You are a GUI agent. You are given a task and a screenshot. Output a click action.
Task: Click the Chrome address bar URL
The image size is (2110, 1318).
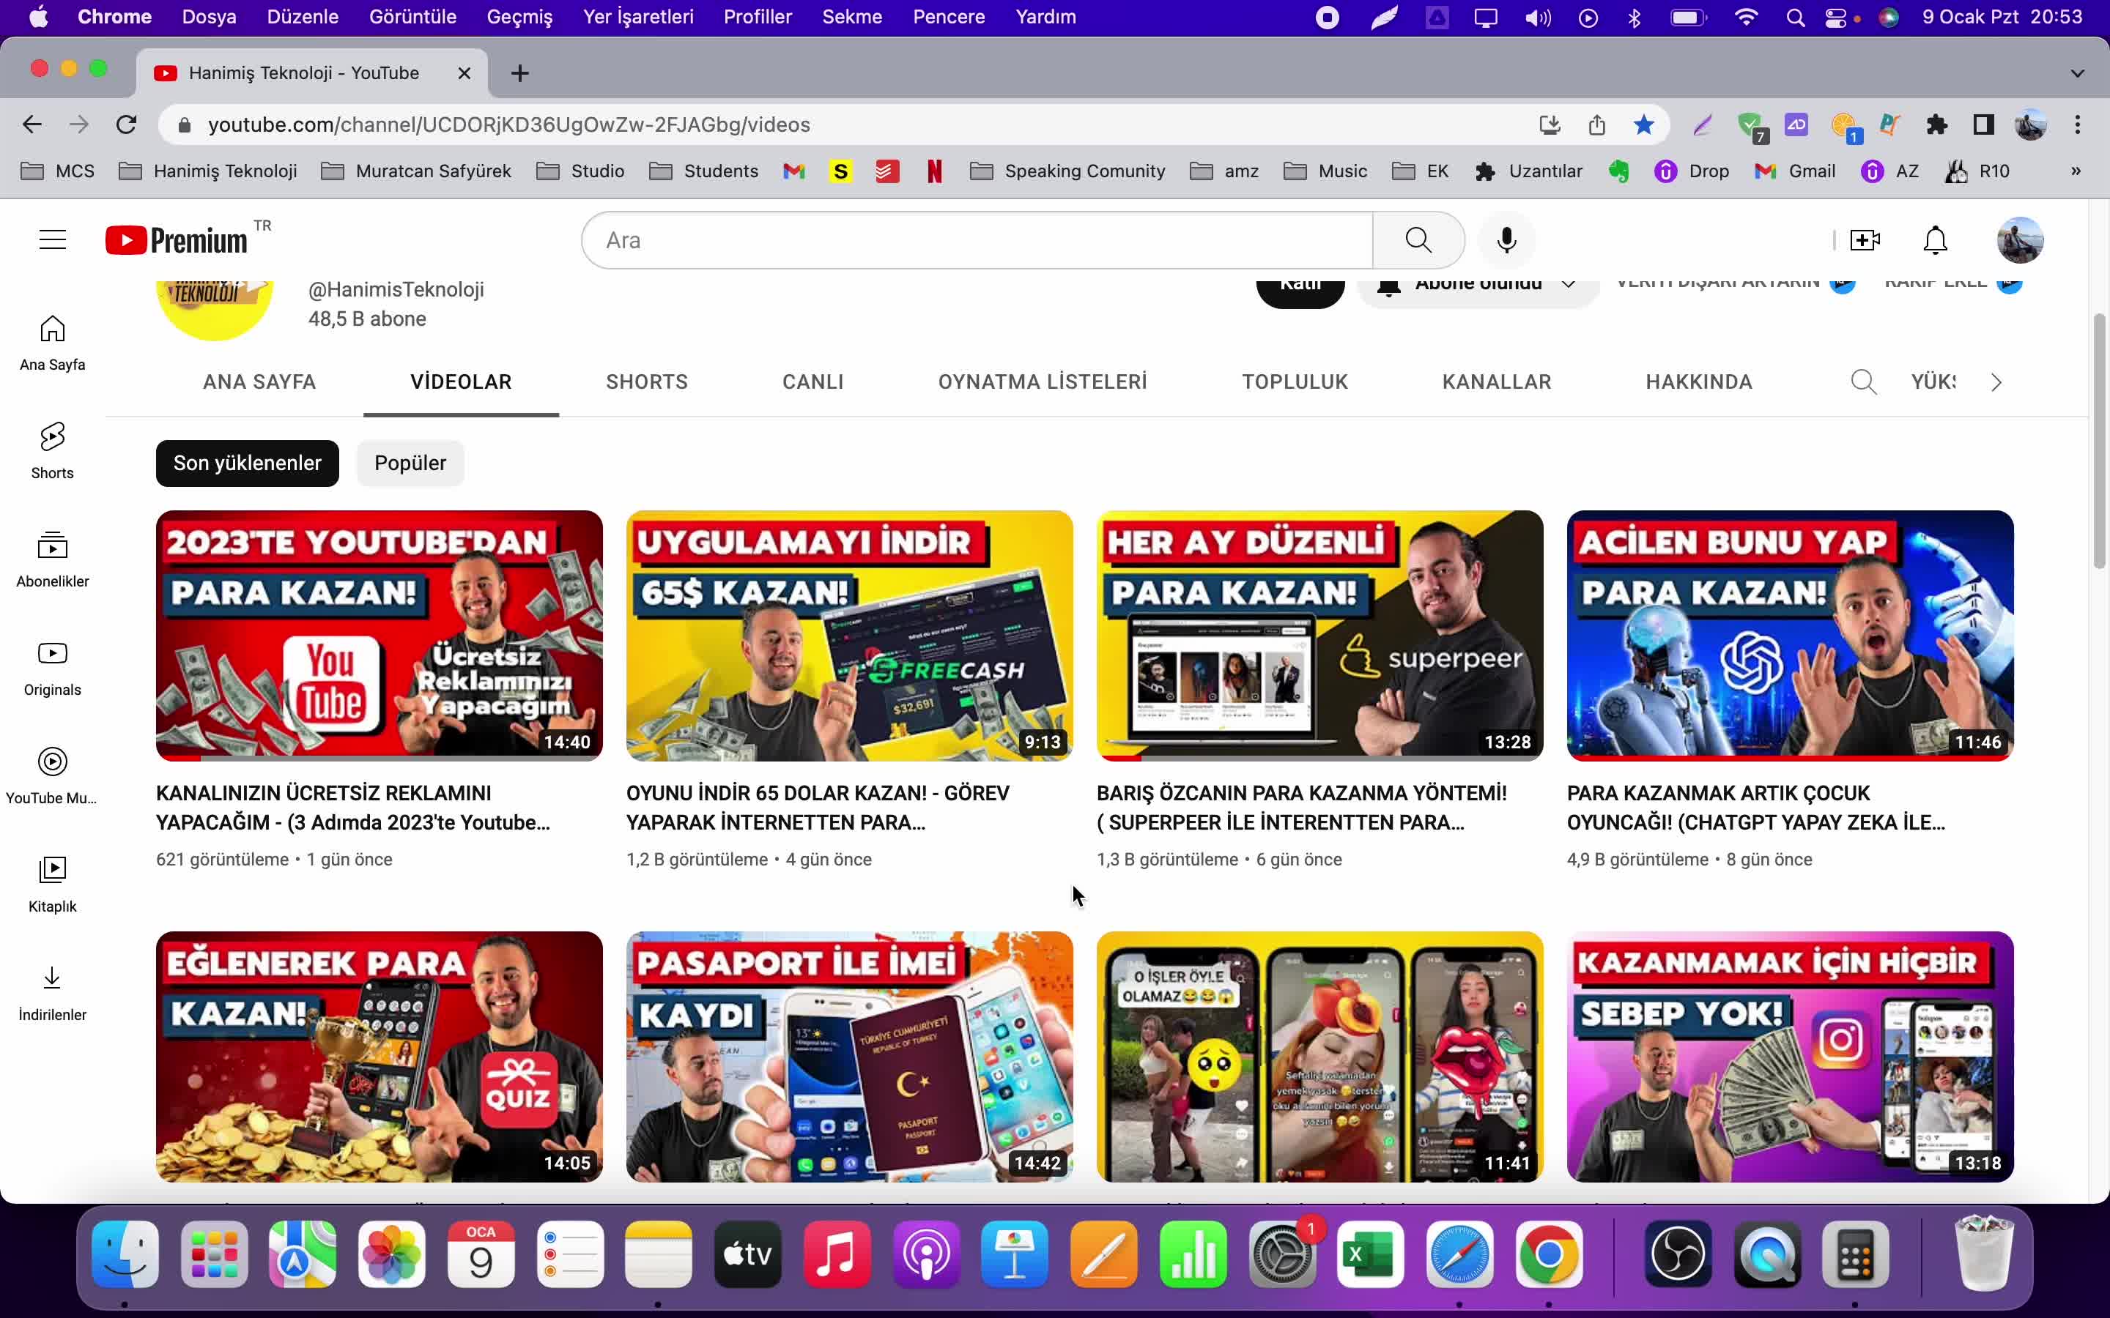click(509, 124)
